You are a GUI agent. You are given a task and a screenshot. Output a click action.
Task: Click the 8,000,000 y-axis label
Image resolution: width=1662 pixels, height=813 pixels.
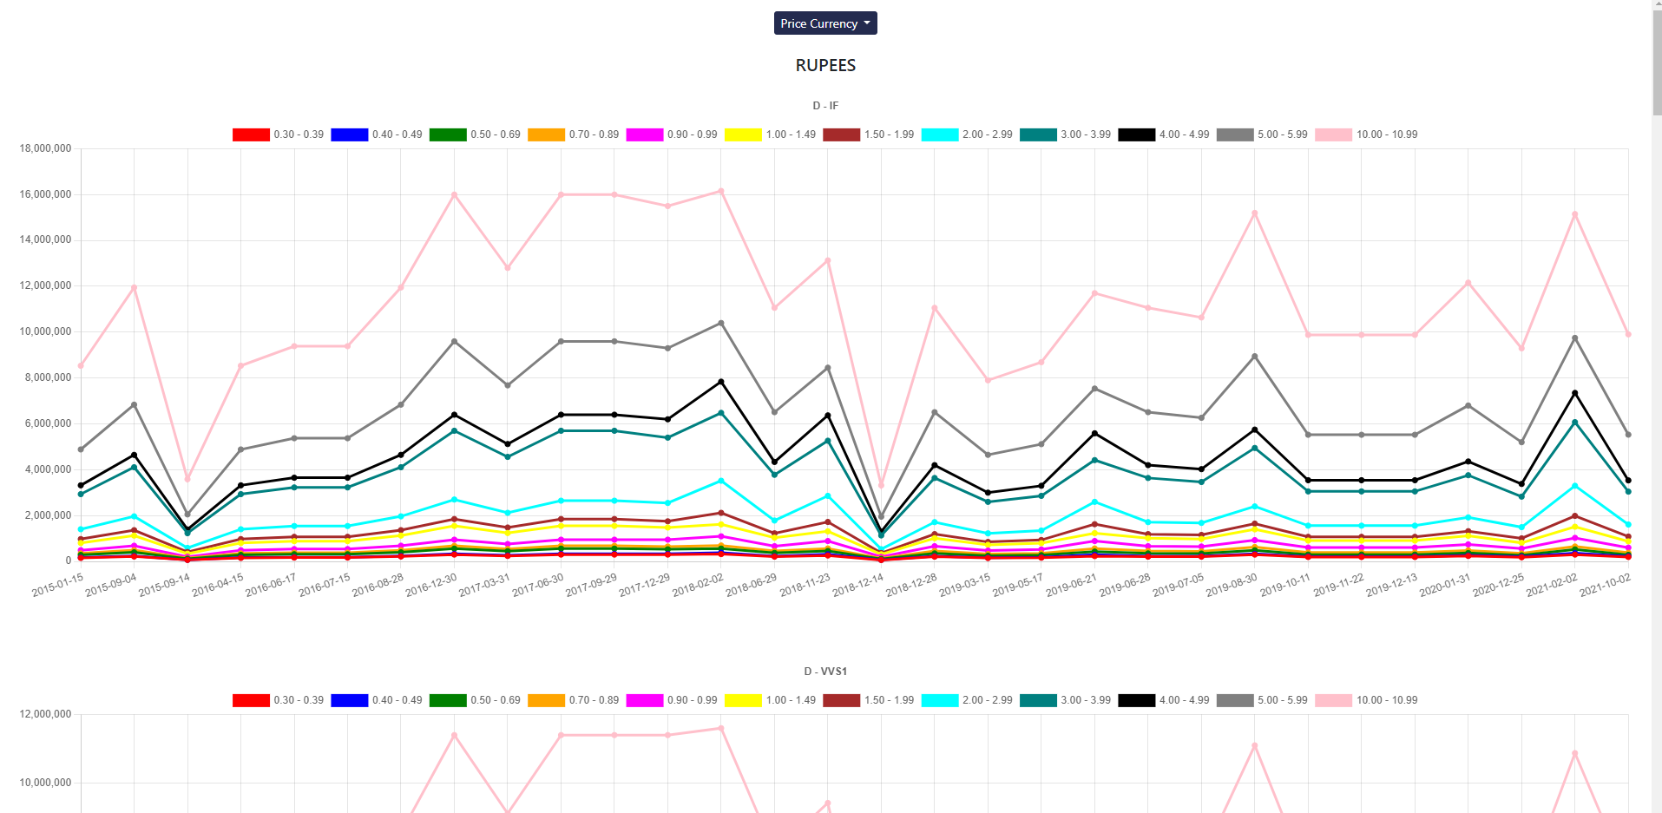(x=48, y=377)
